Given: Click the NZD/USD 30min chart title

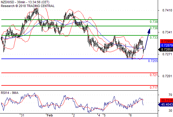Looking at the screenshot, I should click(25, 2).
